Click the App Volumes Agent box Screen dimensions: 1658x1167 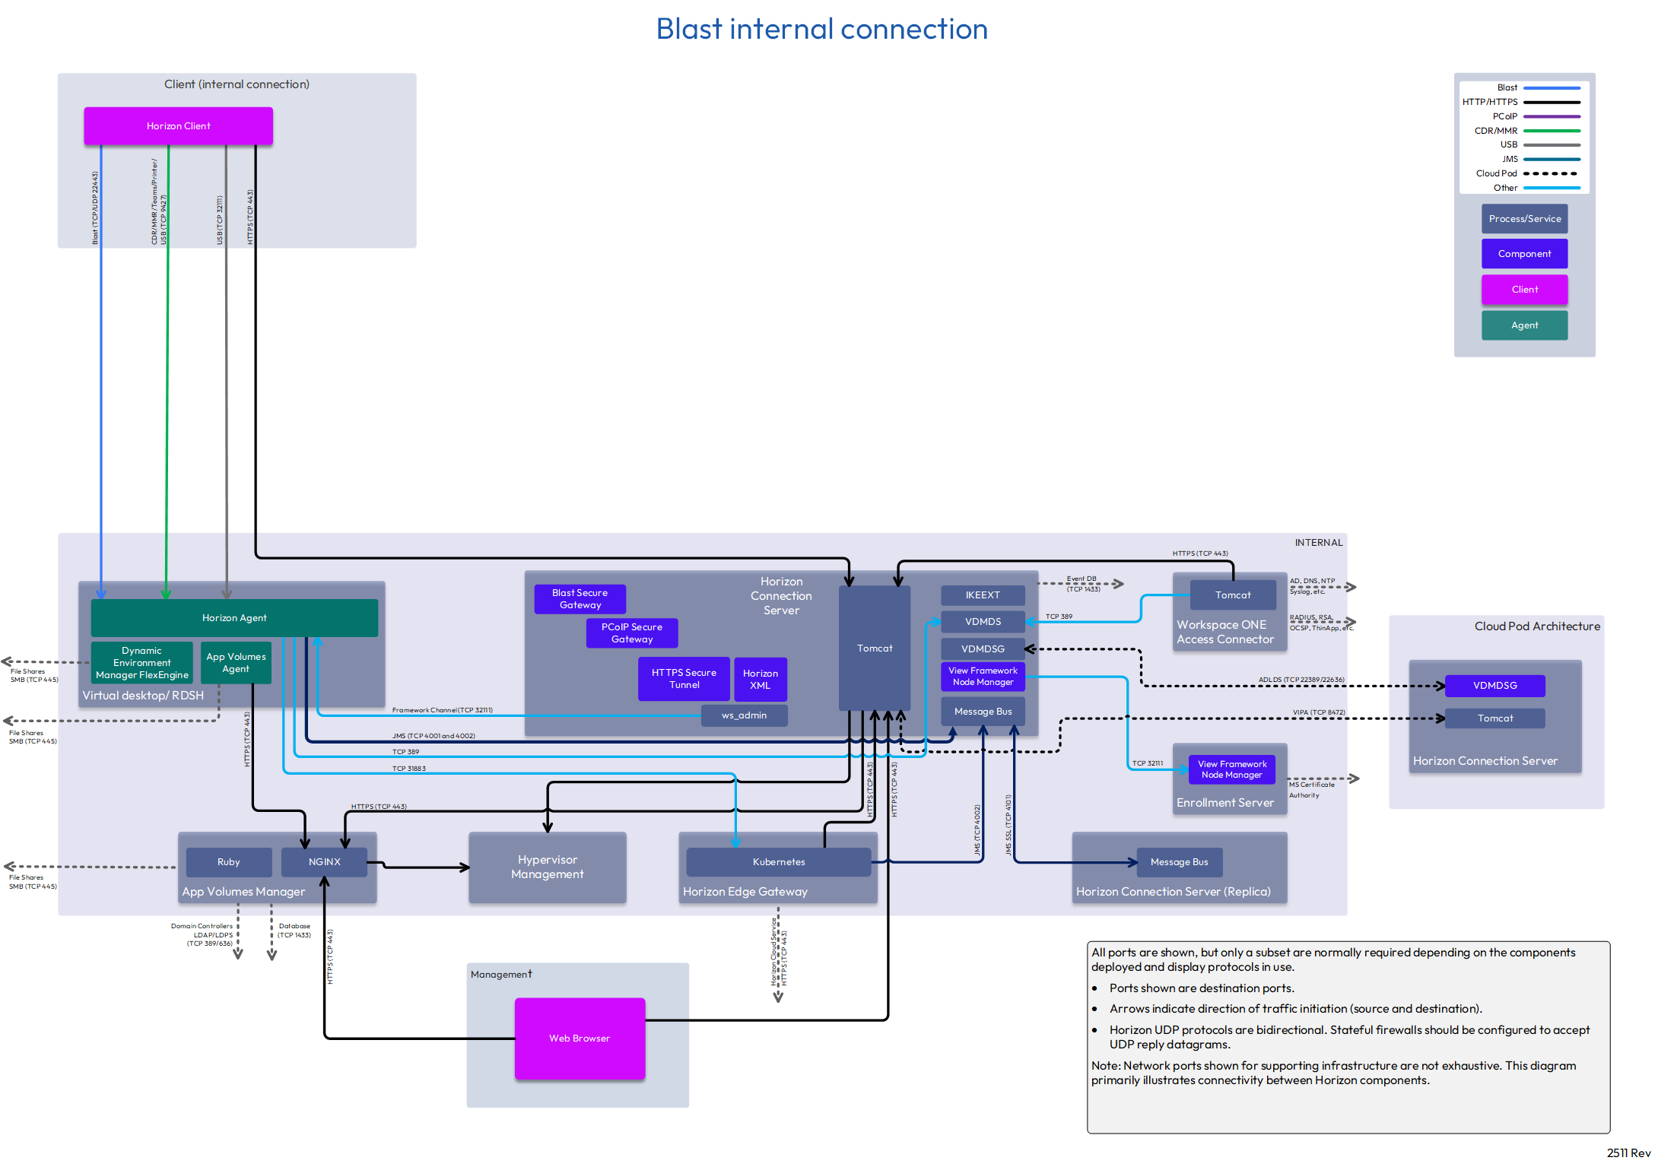pyautogui.click(x=236, y=662)
